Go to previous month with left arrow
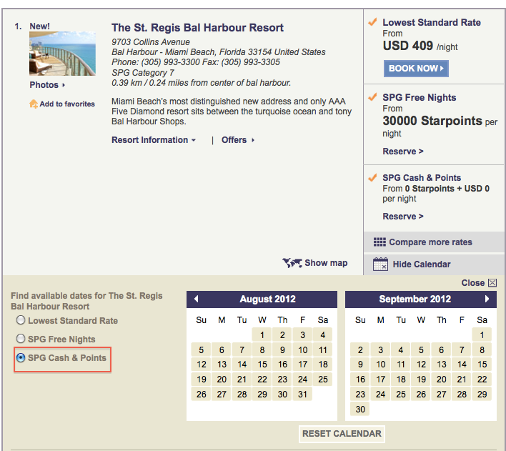506x451 pixels. (x=197, y=299)
